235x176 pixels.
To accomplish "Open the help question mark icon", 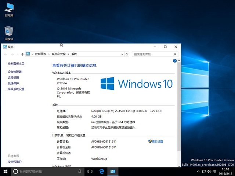I will click(x=175, y=60).
